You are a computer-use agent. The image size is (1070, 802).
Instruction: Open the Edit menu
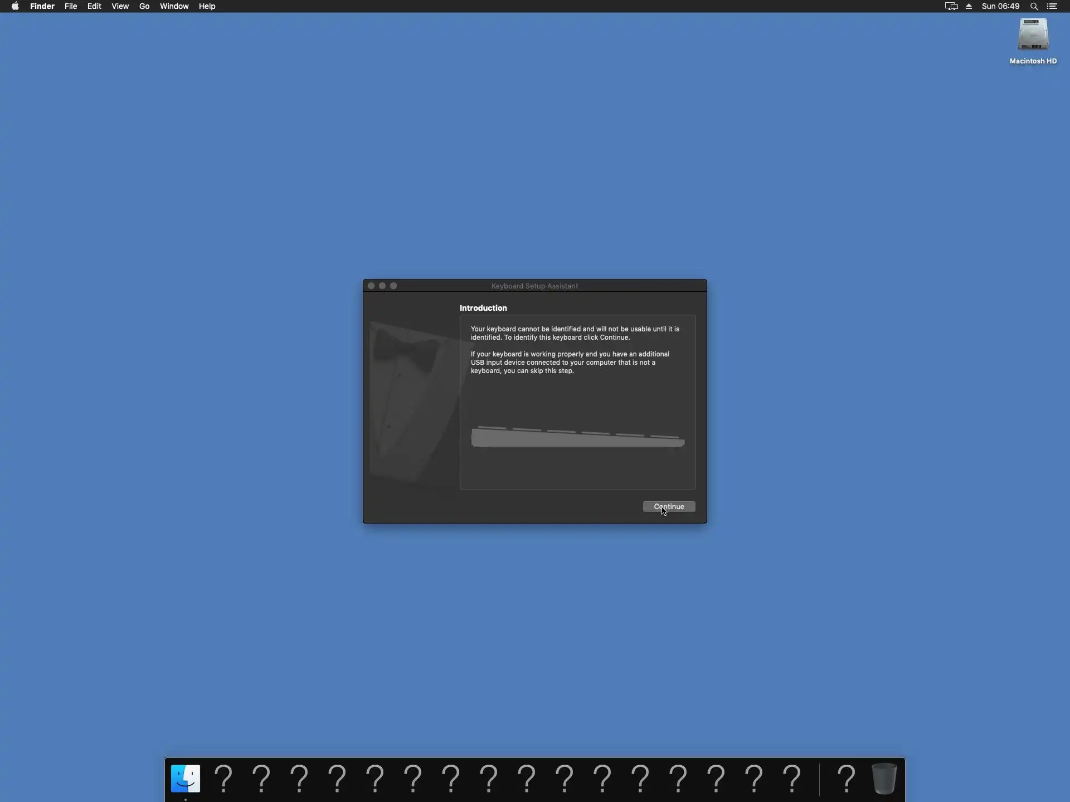coord(94,6)
